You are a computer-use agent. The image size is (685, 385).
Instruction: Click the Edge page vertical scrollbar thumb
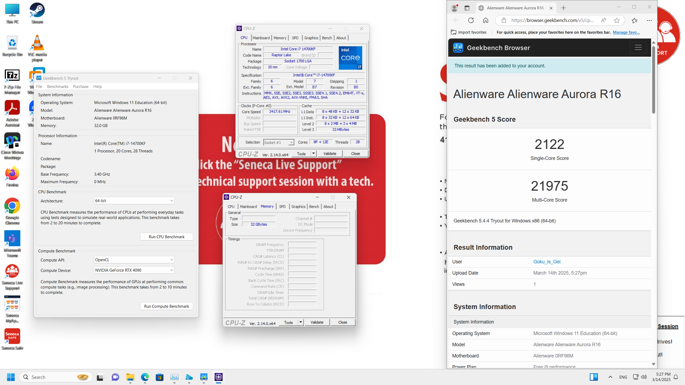click(x=653, y=80)
